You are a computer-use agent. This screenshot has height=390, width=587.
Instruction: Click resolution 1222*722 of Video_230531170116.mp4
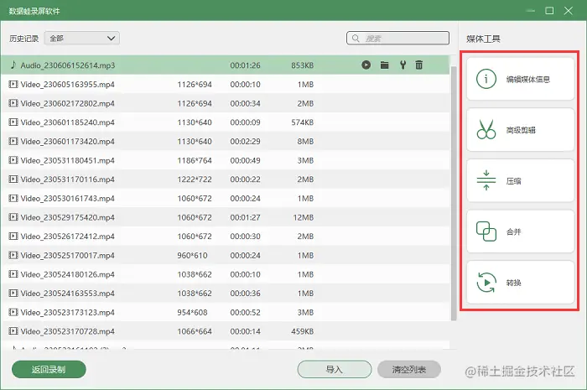tap(195, 179)
